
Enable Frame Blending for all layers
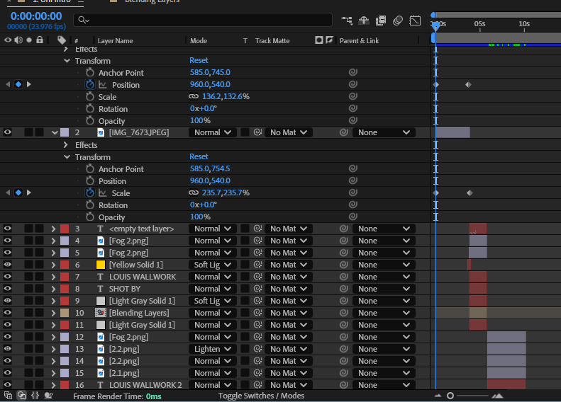pos(381,21)
